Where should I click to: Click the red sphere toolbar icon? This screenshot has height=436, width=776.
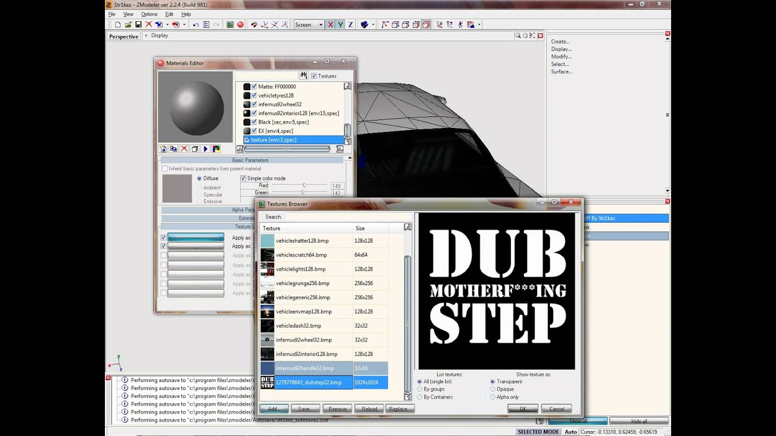point(241,24)
